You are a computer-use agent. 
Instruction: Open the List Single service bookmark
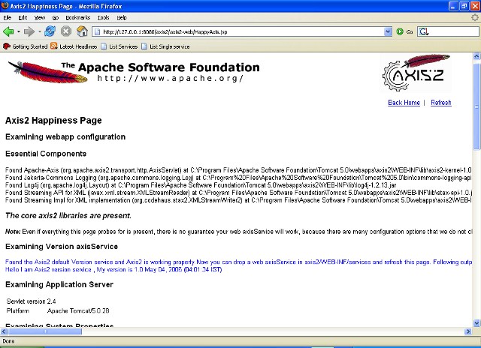(165, 46)
